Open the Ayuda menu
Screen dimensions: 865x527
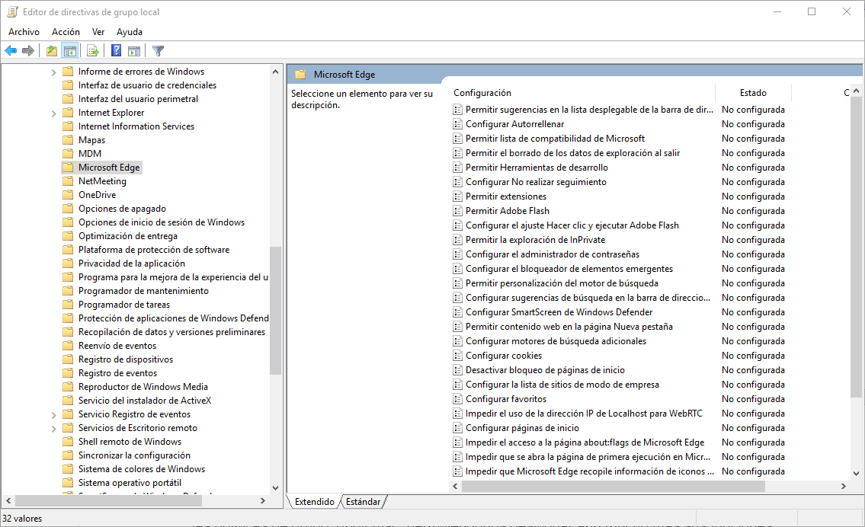pos(129,32)
